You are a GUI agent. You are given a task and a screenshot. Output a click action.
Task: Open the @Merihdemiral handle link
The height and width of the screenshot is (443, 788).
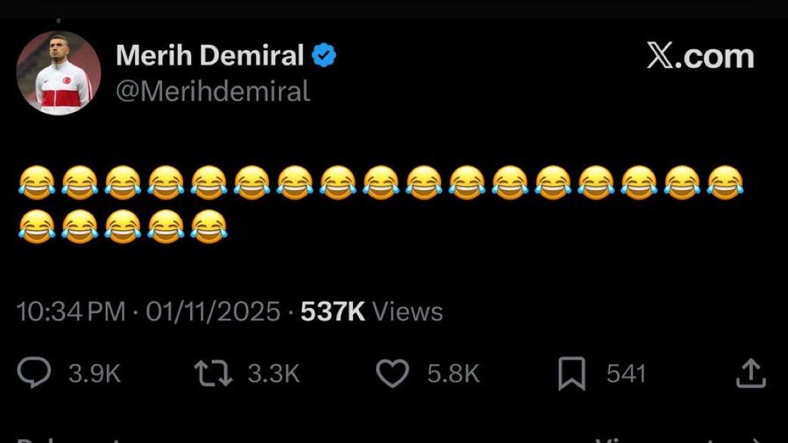coord(212,92)
